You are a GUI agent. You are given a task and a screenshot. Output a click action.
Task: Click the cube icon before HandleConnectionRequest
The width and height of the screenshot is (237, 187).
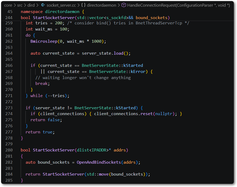[x=124, y=5]
